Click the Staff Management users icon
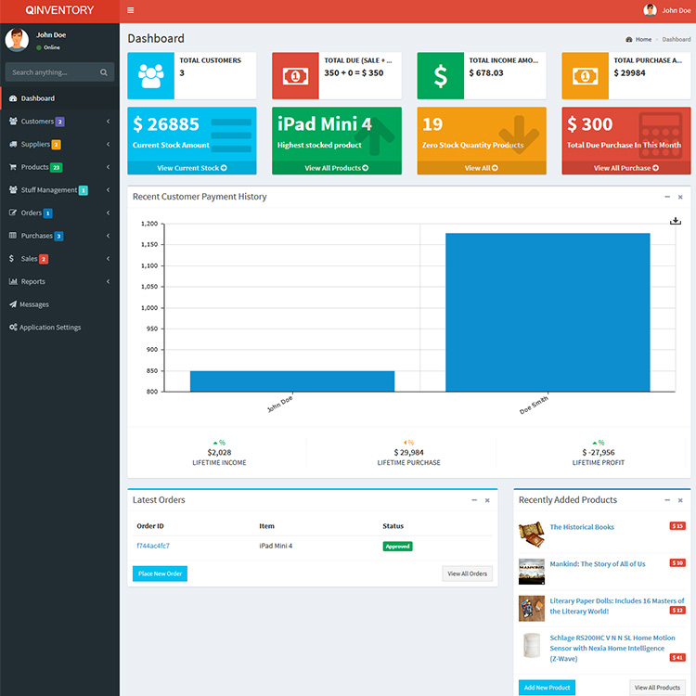The image size is (696, 696). coord(13,190)
